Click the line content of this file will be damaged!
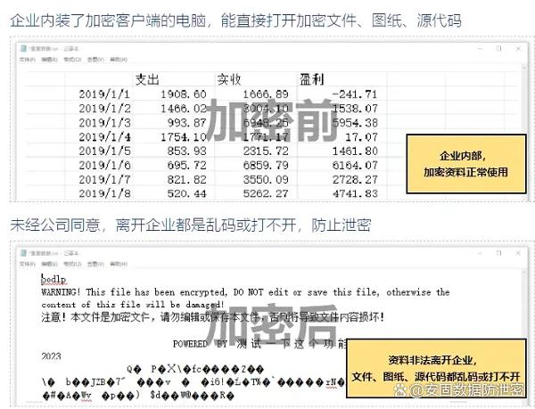 [132, 305]
